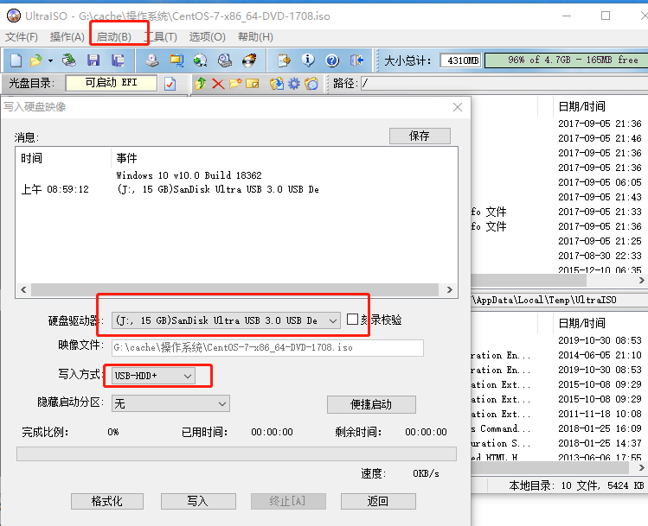Screen dimensions: 648x526
Task: Click the boot info check icon beside 可启动 EFI
Action: coord(170,84)
